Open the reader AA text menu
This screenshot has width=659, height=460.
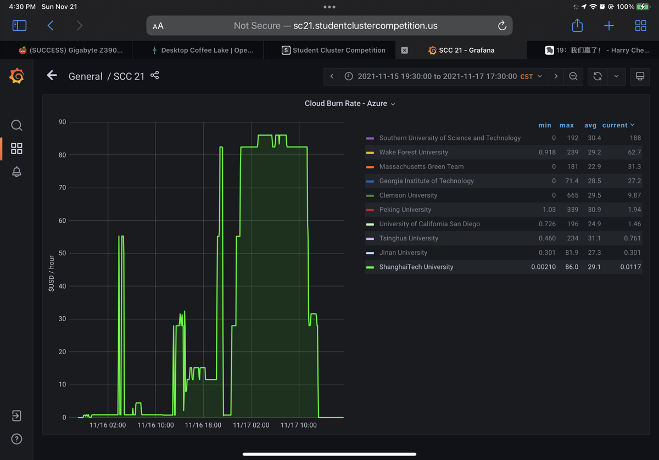point(158,26)
